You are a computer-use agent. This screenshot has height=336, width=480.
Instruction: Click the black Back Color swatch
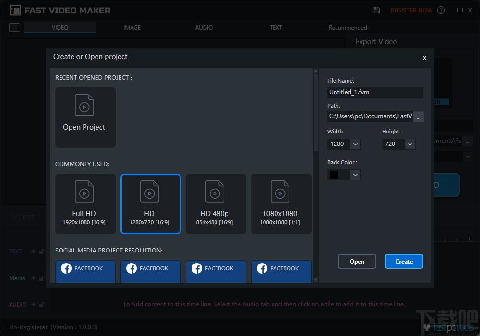(334, 175)
